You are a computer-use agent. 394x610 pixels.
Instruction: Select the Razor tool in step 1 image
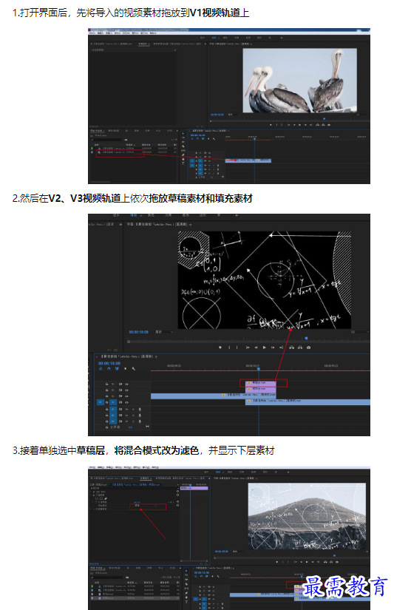coord(183,146)
